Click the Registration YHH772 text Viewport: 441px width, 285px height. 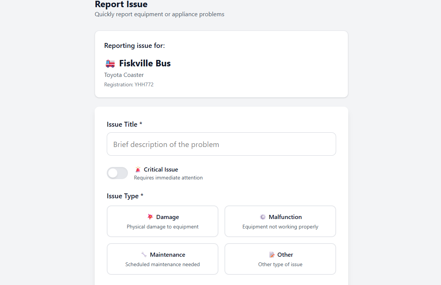129,84
